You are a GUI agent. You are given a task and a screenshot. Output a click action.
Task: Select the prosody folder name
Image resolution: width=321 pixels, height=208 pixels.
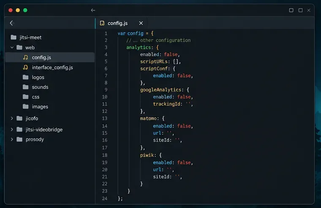(x=35, y=140)
